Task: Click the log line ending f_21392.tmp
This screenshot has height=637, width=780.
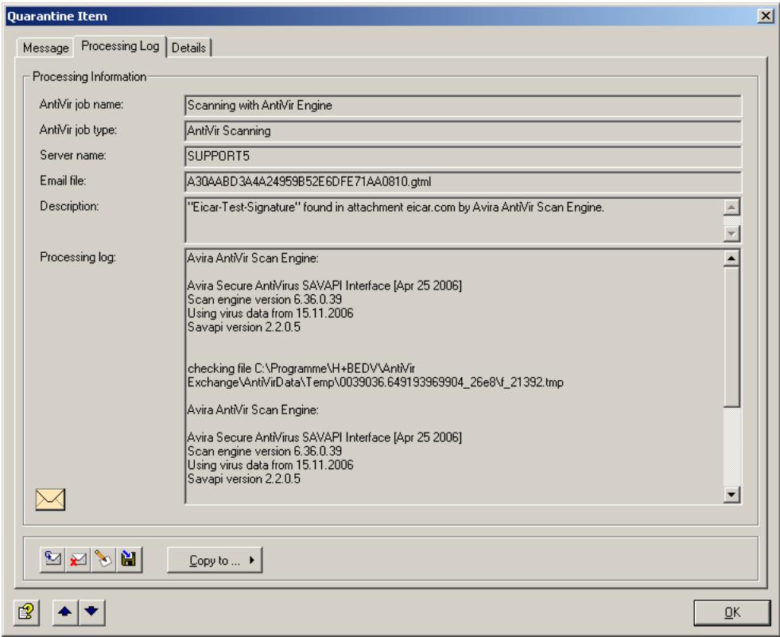Action: (375, 383)
